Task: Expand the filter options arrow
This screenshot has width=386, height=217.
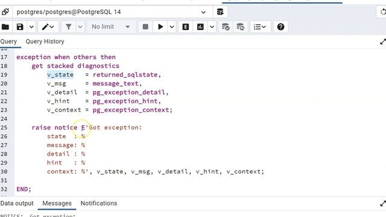Action: click(x=80, y=27)
